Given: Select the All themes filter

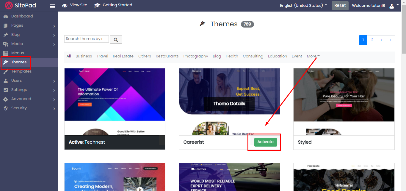Looking at the screenshot, I should pos(69,56).
